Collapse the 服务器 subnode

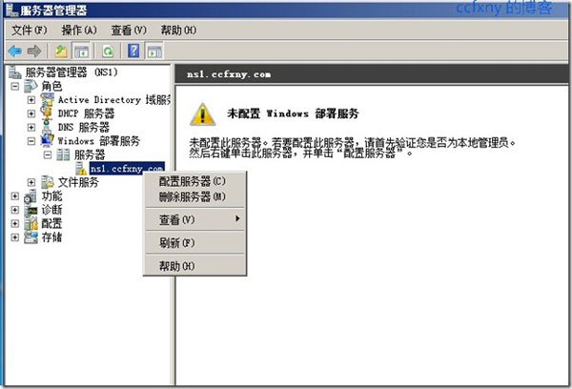pyautogui.click(x=48, y=155)
